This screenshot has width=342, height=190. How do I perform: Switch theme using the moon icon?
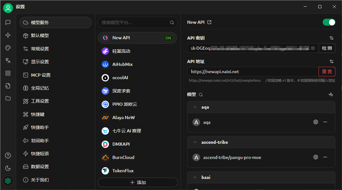pyautogui.click(x=8, y=168)
